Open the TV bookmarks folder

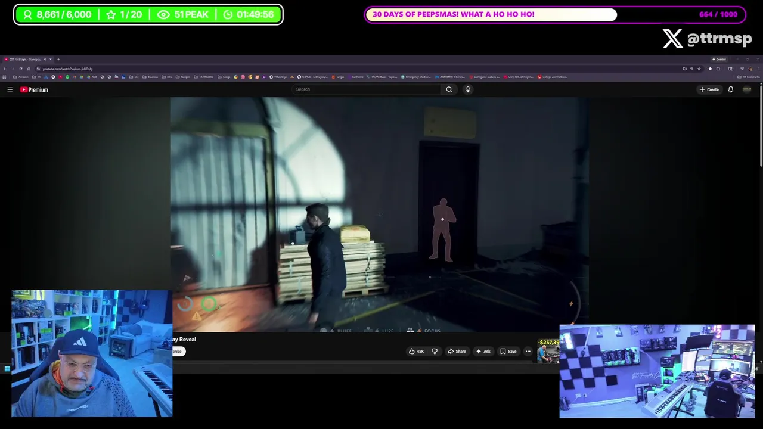[x=36, y=77]
